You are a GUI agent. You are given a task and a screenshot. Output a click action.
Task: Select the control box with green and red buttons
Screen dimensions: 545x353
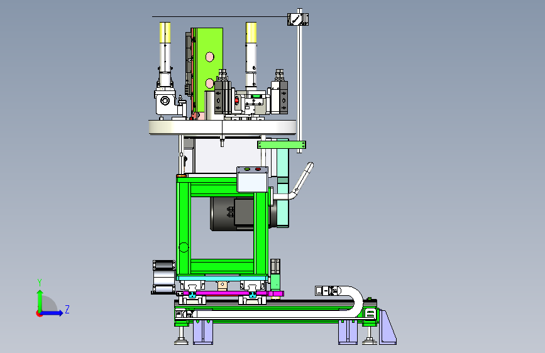coord(252,179)
